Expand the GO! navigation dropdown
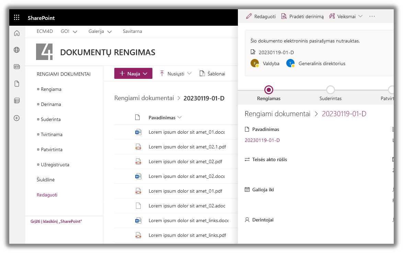 click(69, 32)
